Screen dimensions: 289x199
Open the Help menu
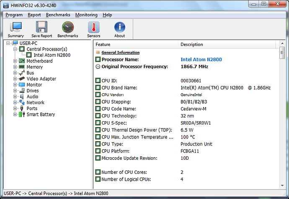(107, 15)
